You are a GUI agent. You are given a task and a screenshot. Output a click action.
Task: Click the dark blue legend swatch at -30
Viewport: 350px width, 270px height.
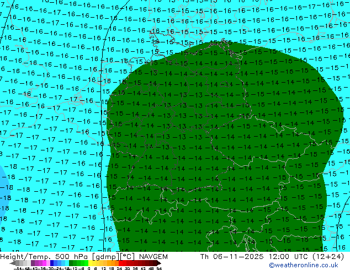tap(52, 263)
